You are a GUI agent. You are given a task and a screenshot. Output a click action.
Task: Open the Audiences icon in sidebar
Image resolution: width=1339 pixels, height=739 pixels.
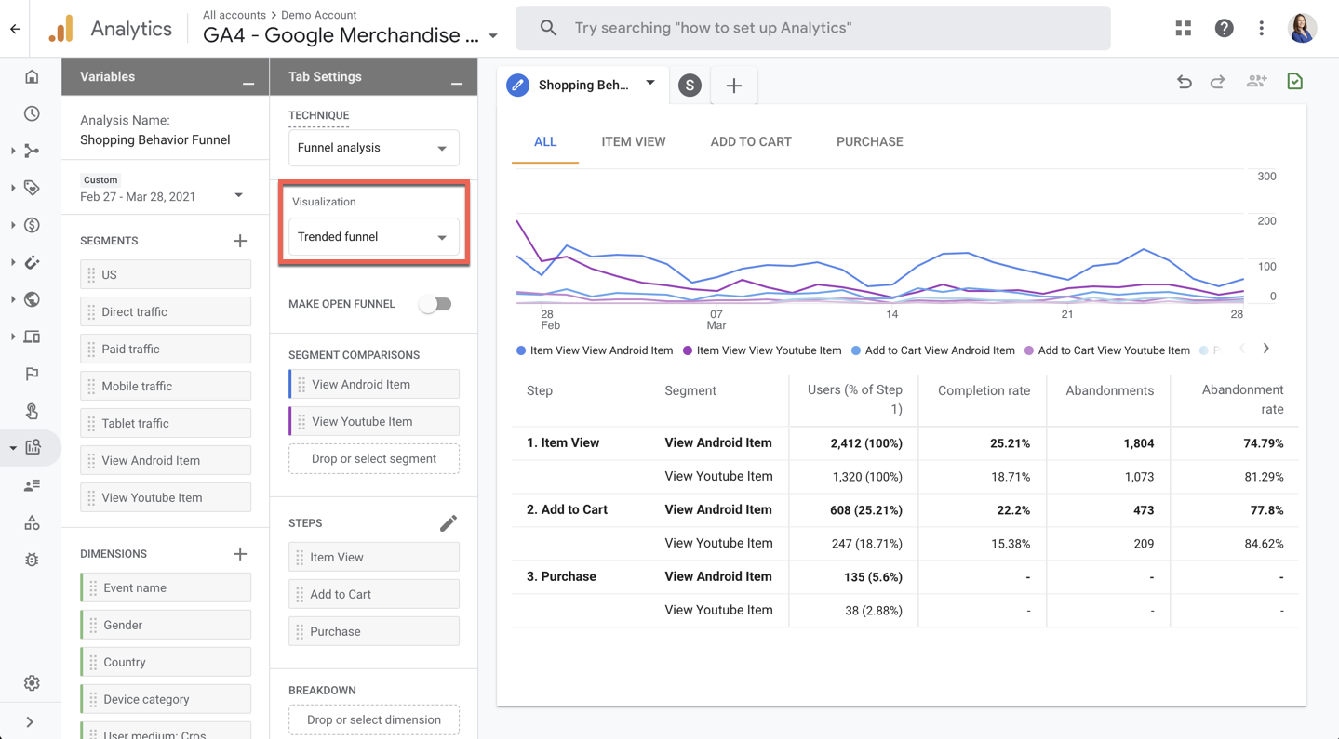point(32,485)
